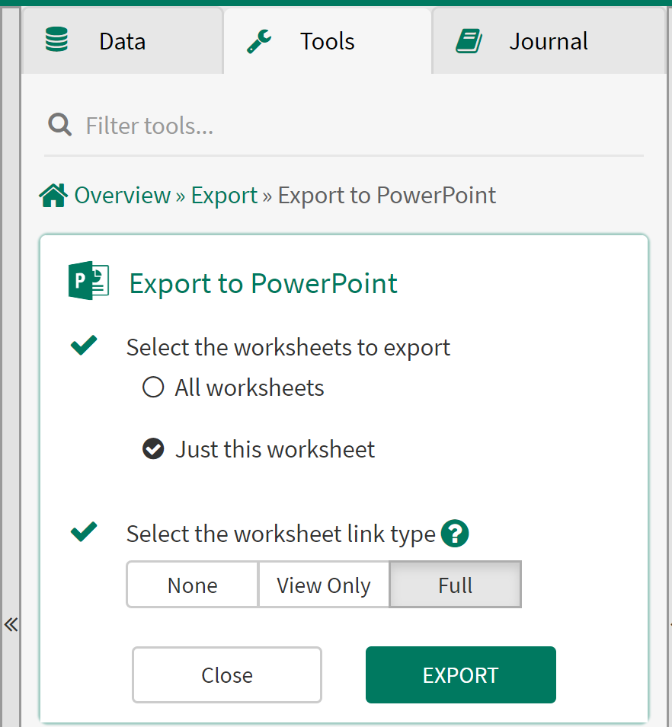The height and width of the screenshot is (727, 672).
Task: Set worksheet link type to None
Action: (x=191, y=585)
